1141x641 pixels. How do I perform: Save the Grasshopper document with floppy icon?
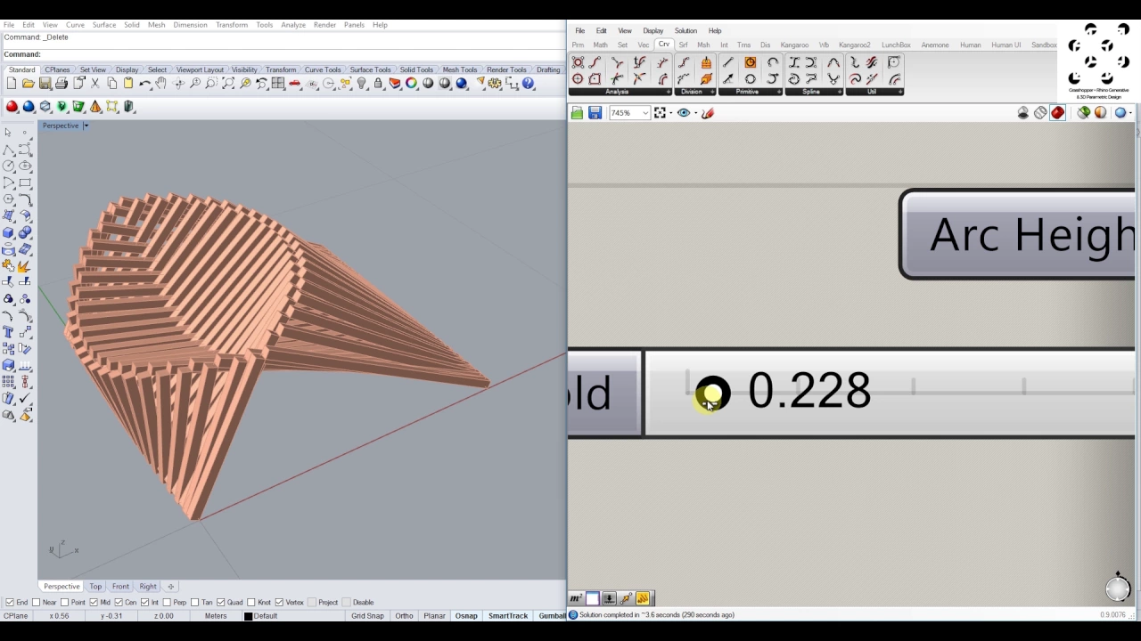click(x=595, y=113)
